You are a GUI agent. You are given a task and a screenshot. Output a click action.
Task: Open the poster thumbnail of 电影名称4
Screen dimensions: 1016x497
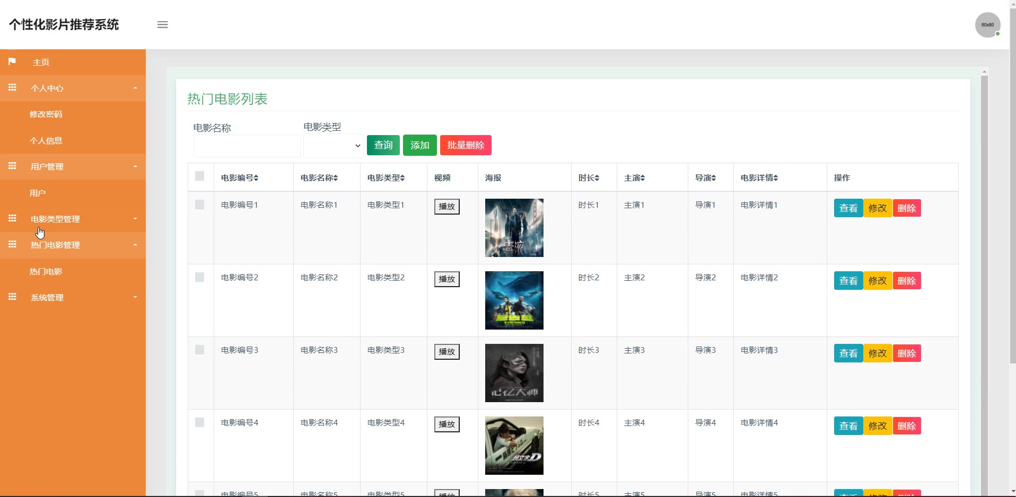514,446
